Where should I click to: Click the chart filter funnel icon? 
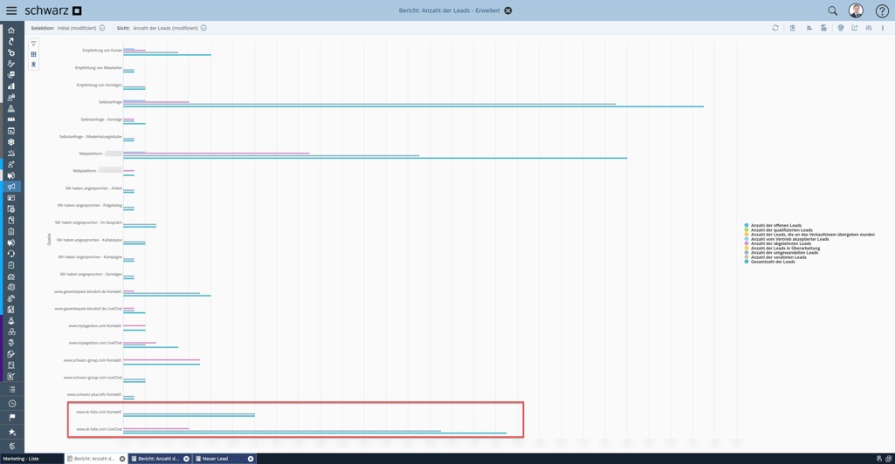tap(33, 44)
